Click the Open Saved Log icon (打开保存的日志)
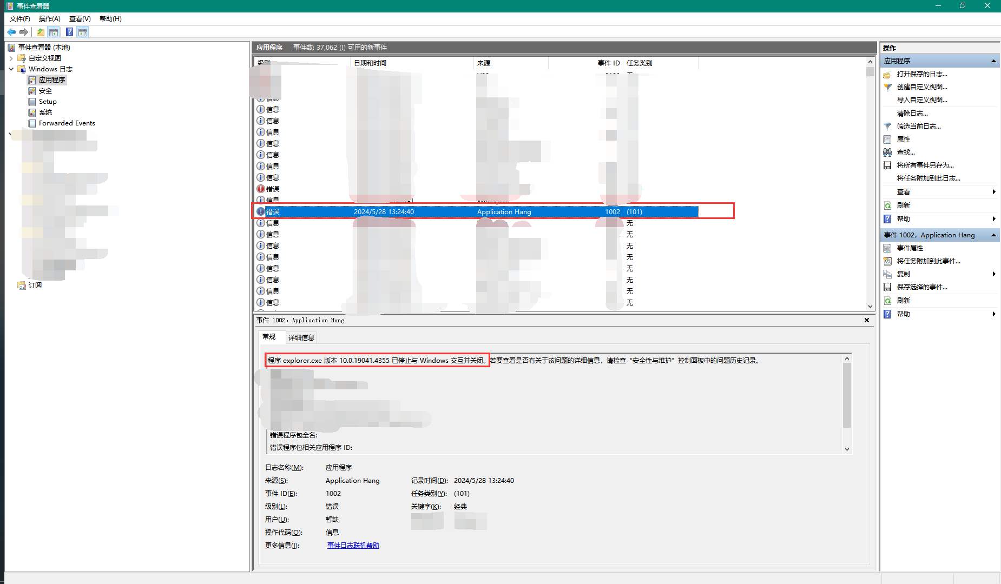 click(887, 74)
